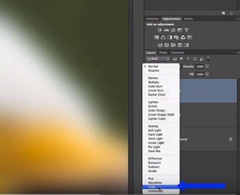Toggle the type layers filter
The height and width of the screenshot is (195, 240).
click(x=188, y=59)
